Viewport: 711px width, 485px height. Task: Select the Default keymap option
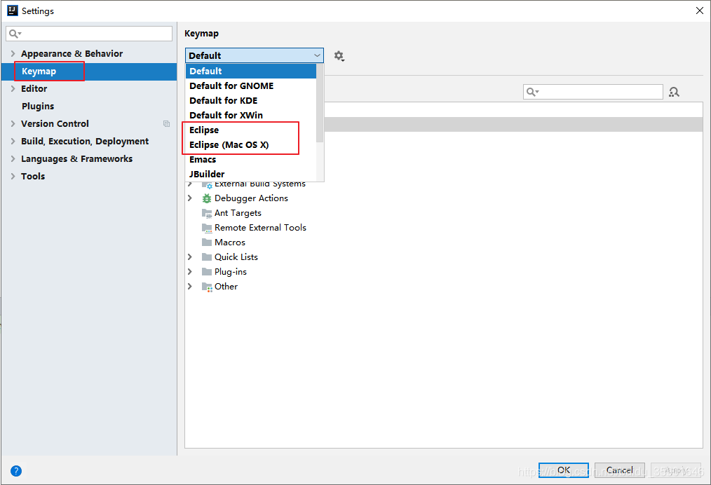point(251,71)
